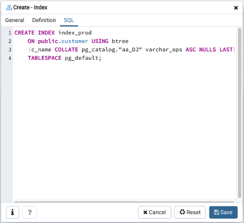Reset the dialog fields
Image resolution: width=244 pixels, height=223 pixels.
[x=190, y=212]
